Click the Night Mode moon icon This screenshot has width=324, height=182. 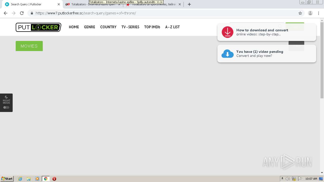click(6, 97)
